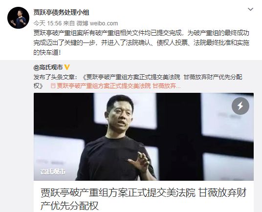Open the post timestamp 今天 15:56
Screen dimensions: 262x212
click(47, 23)
